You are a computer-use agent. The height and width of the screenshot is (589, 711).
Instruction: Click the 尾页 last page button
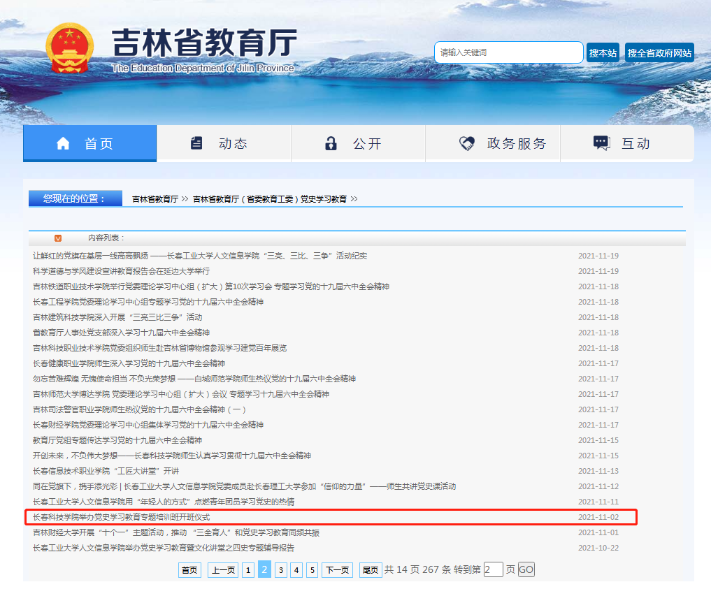coord(370,570)
